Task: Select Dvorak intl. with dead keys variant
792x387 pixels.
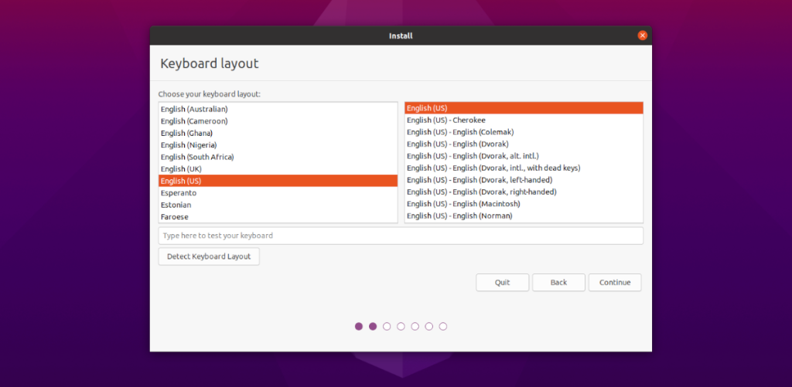Action: tap(524, 168)
